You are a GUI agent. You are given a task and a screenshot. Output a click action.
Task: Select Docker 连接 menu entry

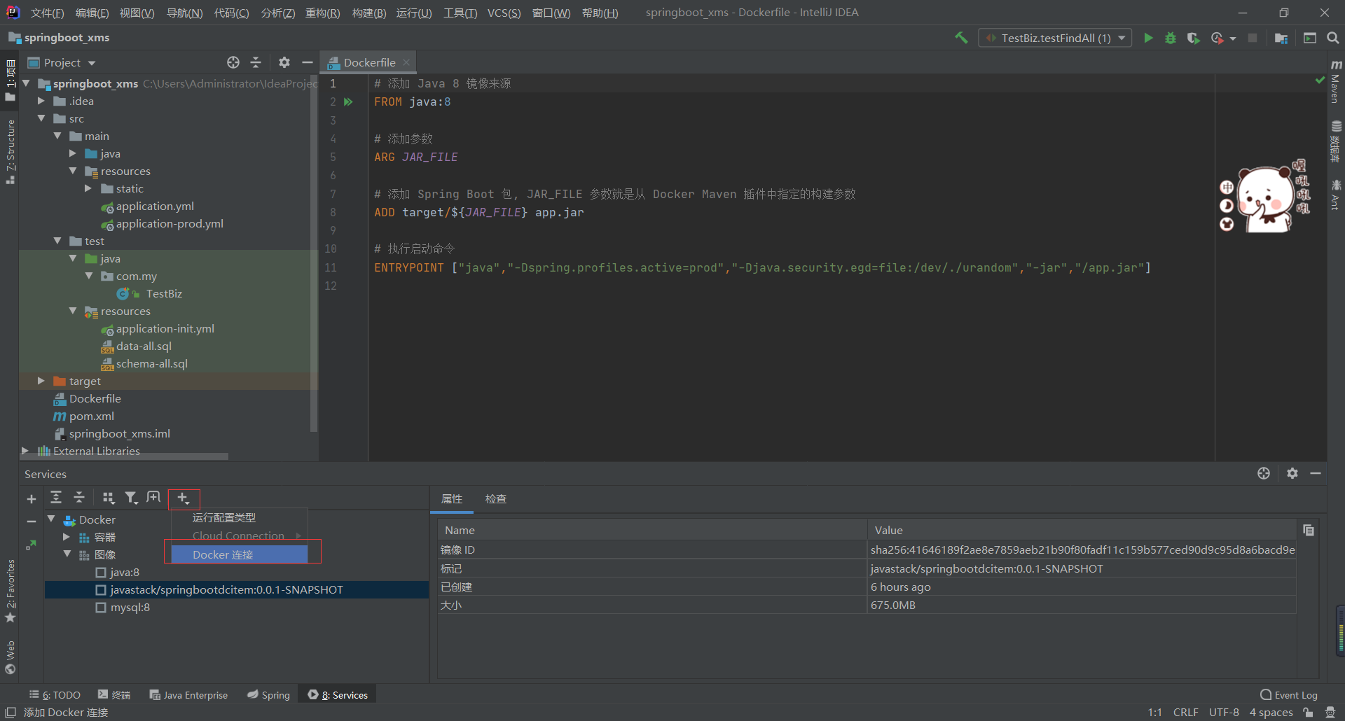point(239,554)
